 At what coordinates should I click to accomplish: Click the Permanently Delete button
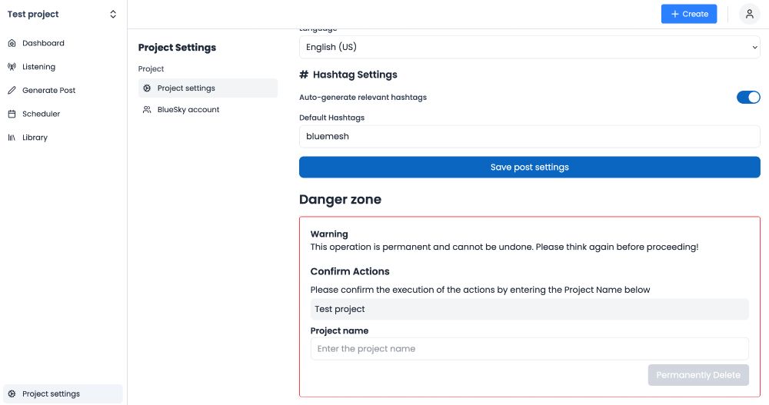(697, 375)
